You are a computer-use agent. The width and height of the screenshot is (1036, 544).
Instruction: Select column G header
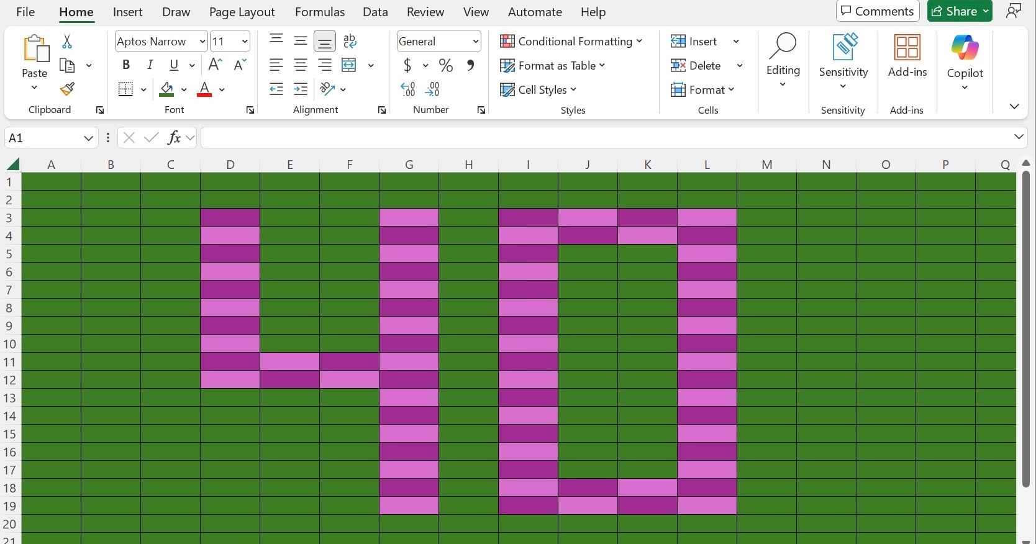409,165
